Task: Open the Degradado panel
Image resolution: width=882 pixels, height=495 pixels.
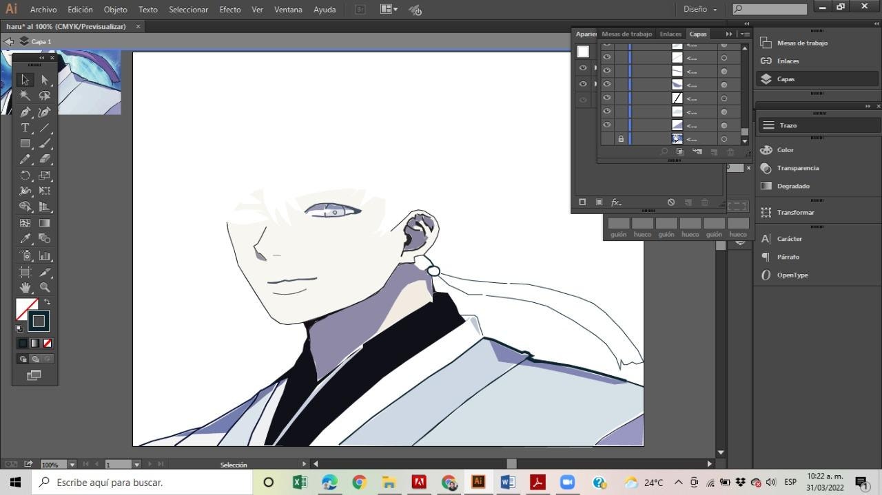Action: [x=792, y=186]
